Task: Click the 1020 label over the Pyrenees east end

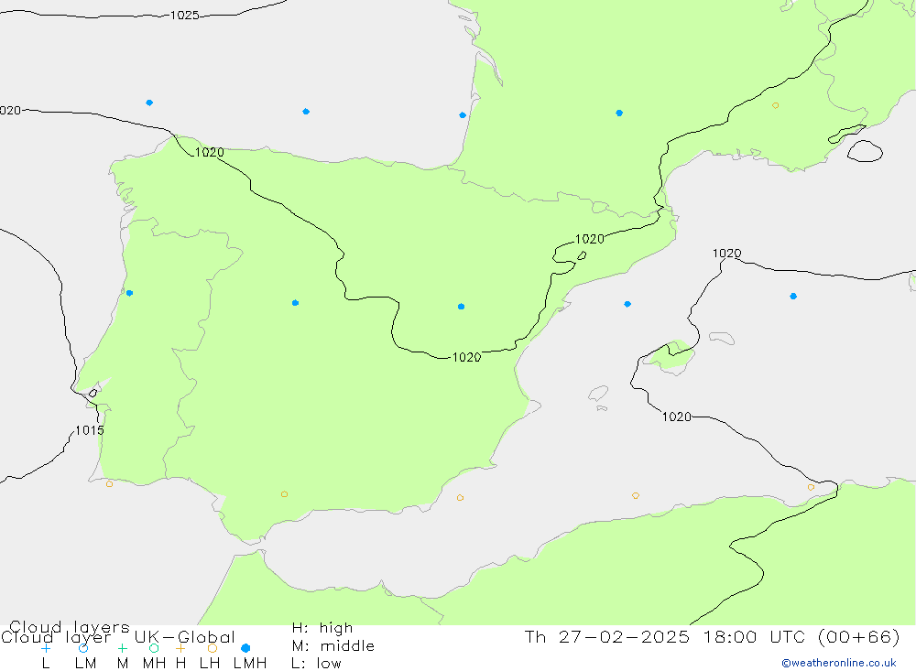Action: 589,239
